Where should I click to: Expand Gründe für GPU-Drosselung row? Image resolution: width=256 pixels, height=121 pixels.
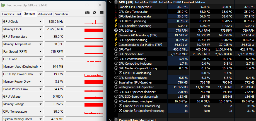click(x=115, y=106)
